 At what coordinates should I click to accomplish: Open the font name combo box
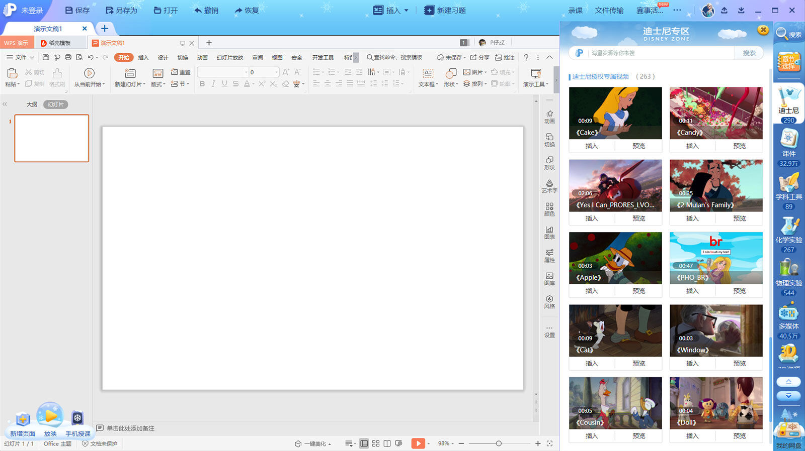pos(223,72)
